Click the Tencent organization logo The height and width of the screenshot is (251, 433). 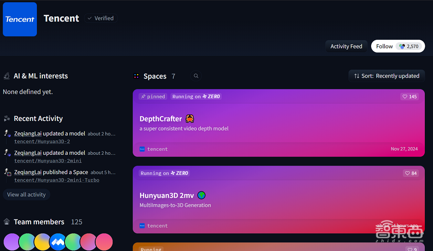pos(20,19)
